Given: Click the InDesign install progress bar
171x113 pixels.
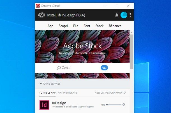Looking at the screenshot, I should (114, 105).
